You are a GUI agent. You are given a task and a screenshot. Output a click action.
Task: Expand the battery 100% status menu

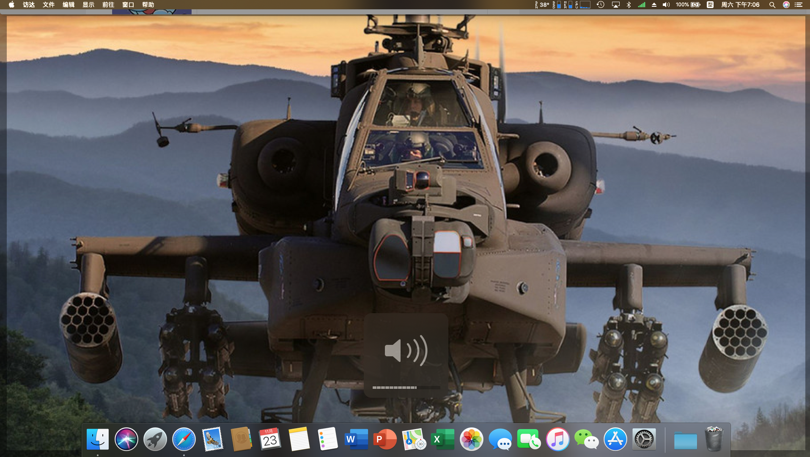pyautogui.click(x=688, y=5)
